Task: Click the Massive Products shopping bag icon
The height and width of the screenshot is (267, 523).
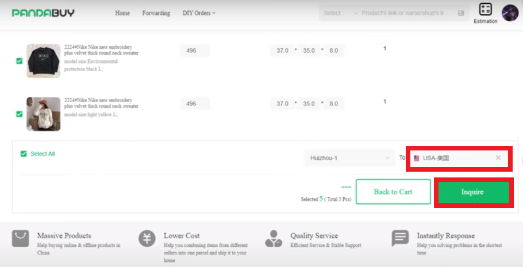Action: [x=20, y=238]
